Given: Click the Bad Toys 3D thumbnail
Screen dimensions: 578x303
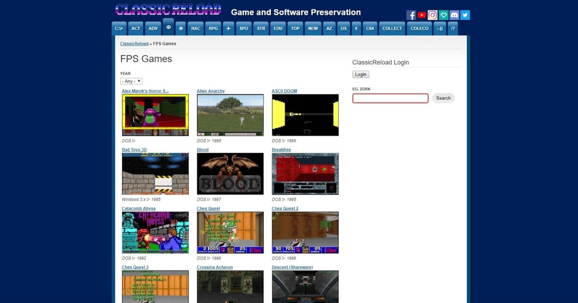Looking at the screenshot, I should 155,174.
